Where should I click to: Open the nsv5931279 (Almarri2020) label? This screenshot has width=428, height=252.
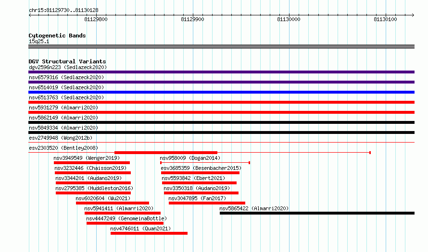pyautogui.click(x=63, y=108)
